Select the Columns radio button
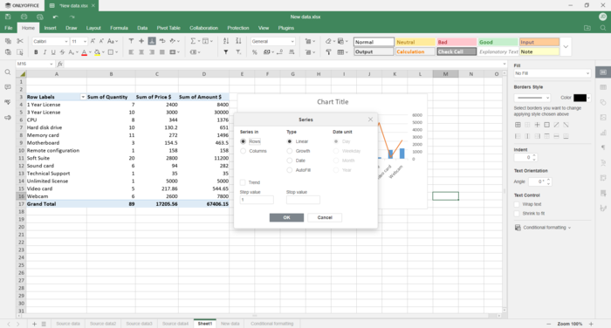 [244, 151]
